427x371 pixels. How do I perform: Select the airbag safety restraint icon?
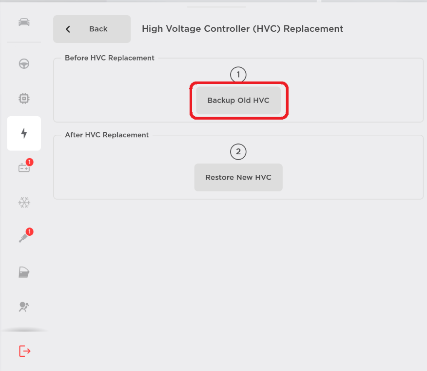tap(23, 307)
